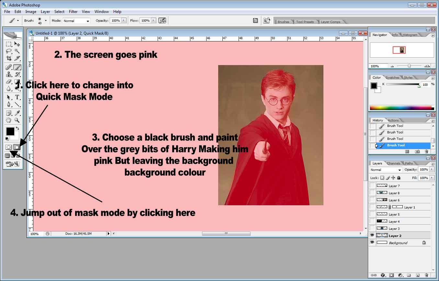Select the Healing Brush tool
The width and height of the screenshot is (439, 281).
9,67
